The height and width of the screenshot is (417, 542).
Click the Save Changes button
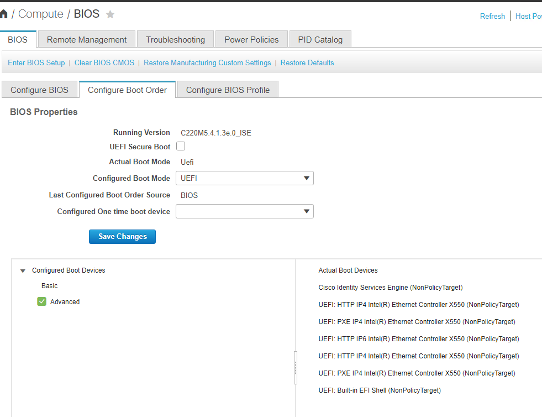122,236
